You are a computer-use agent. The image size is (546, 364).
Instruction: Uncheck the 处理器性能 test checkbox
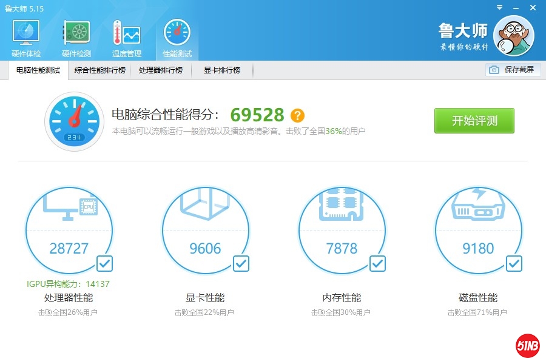point(104,263)
